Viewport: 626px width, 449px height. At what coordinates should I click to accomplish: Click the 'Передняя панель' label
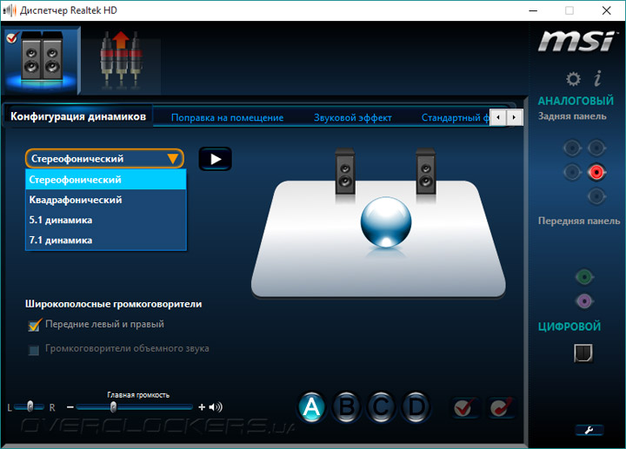(579, 221)
